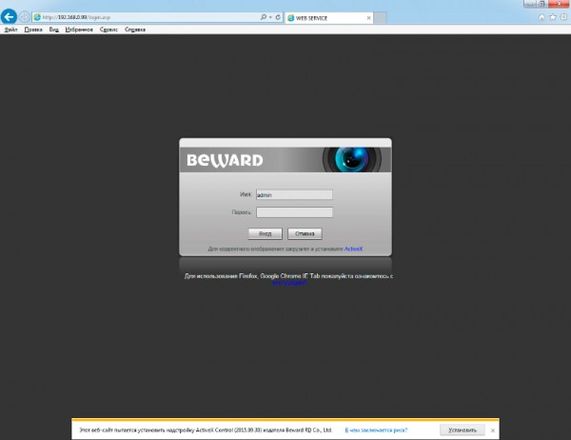
Task: Go back with the browser Back arrow
Action: point(9,17)
